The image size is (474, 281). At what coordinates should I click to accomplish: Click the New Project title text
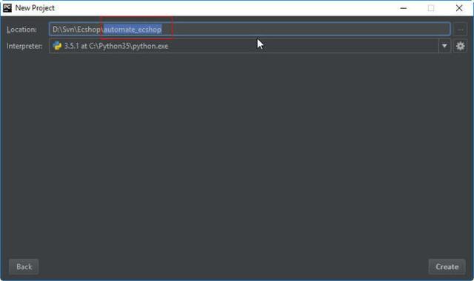[x=35, y=8]
